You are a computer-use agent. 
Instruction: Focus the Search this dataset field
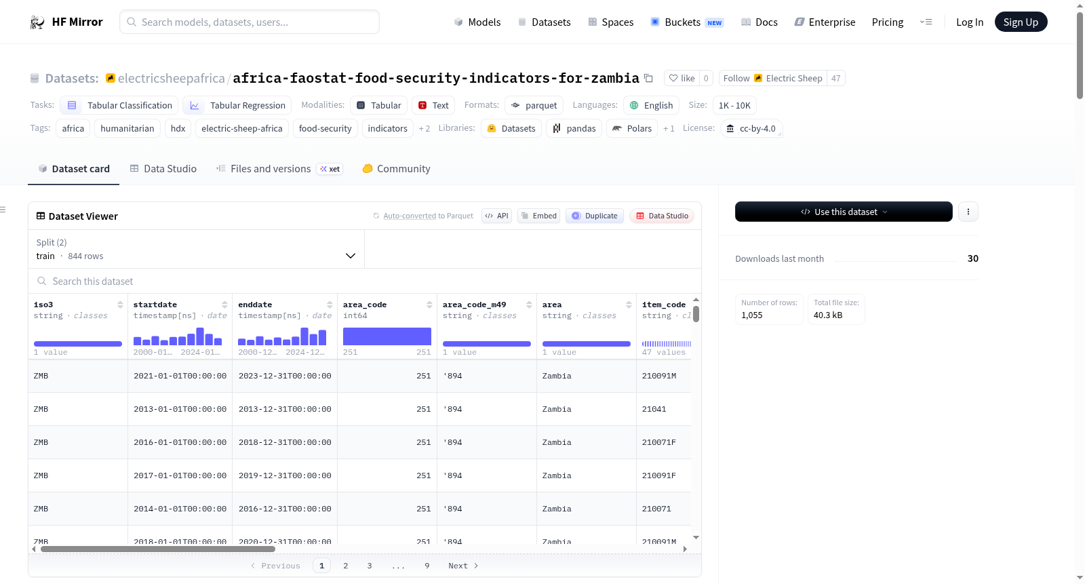(365, 281)
